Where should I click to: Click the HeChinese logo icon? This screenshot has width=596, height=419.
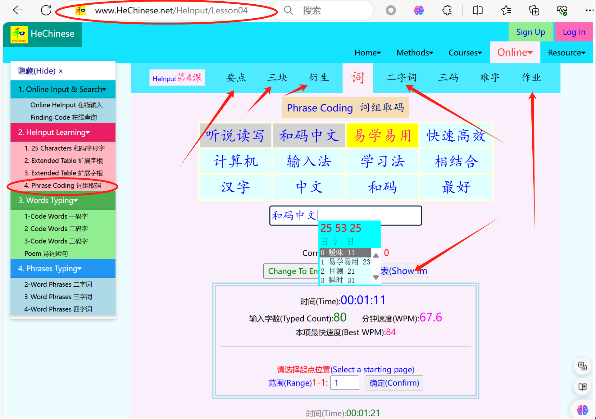pos(19,34)
